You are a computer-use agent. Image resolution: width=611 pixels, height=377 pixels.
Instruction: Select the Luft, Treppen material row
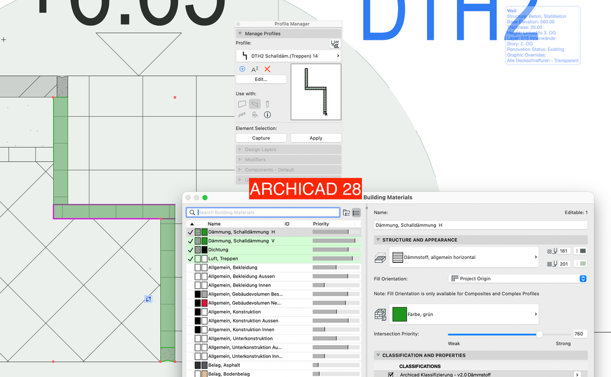pyautogui.click(x=273, y=258)
